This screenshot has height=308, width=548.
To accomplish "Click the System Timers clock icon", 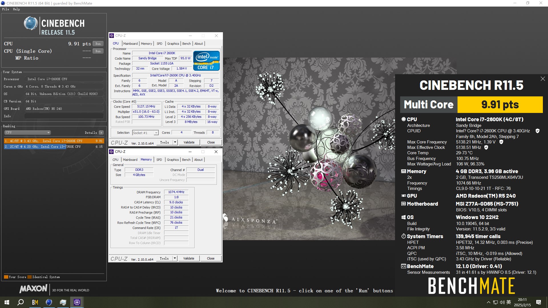I will (404, 236).
